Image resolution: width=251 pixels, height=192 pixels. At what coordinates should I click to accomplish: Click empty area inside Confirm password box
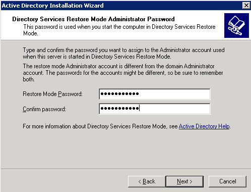[x=175, y=109]
